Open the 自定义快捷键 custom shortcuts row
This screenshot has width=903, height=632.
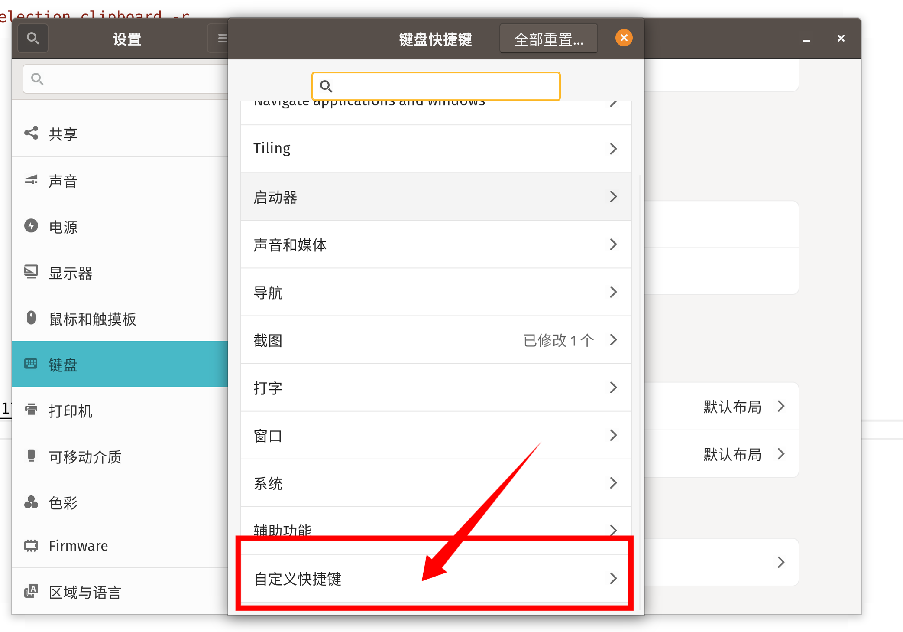[436, 578]
